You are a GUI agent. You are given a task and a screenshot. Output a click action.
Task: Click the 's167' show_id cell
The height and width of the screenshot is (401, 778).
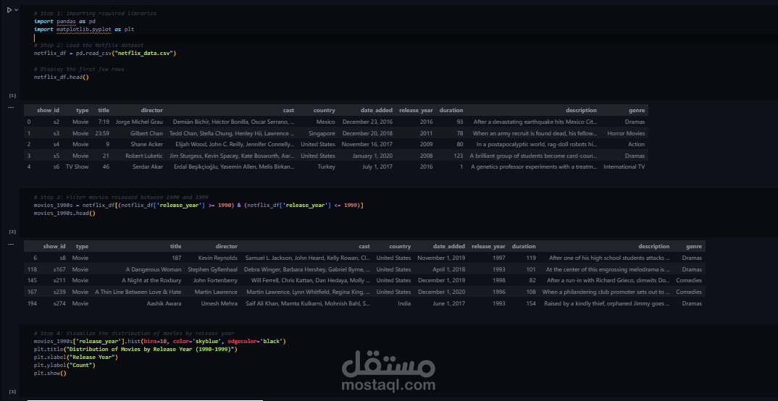[x=59, y=270]
